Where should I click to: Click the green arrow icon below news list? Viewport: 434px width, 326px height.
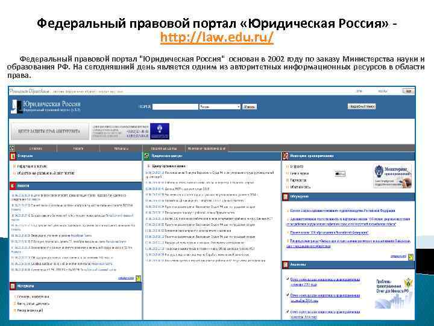[x=138, y=278]
